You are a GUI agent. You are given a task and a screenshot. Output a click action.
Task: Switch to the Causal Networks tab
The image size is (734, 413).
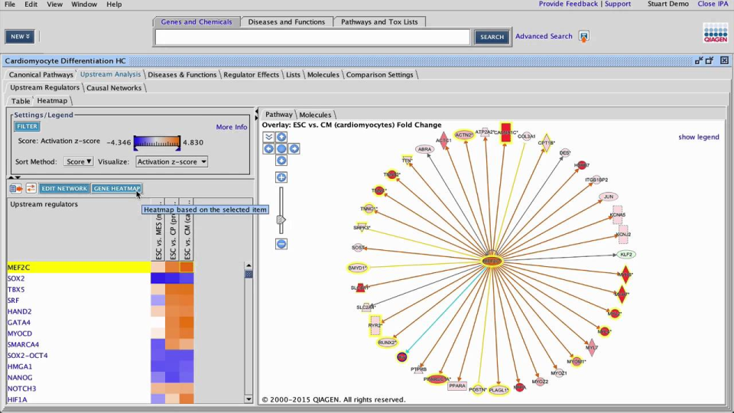point(114,87)
